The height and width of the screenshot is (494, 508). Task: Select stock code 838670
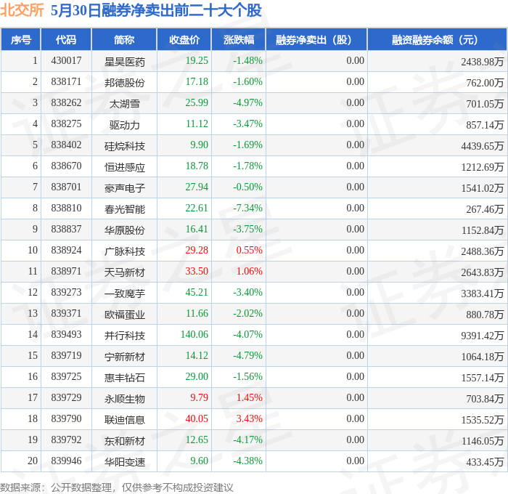pos(66,166)
